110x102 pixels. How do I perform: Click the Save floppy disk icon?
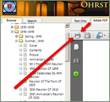[87, 35]
